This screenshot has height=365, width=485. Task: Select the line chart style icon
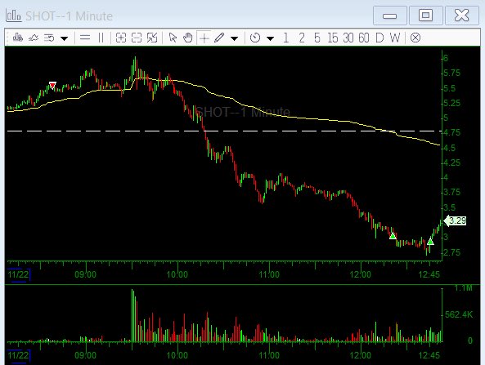pyautogui.click(x=34, y=38)
